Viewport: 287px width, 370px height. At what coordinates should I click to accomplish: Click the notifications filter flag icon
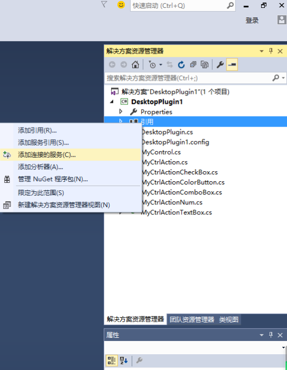pos(104,4)
